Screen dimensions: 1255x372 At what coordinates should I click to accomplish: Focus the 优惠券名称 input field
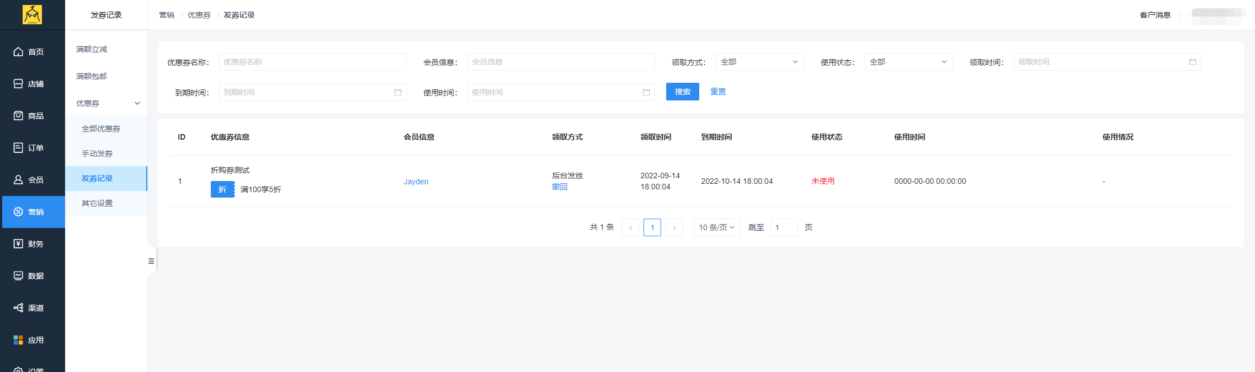[x=312, y=62]
